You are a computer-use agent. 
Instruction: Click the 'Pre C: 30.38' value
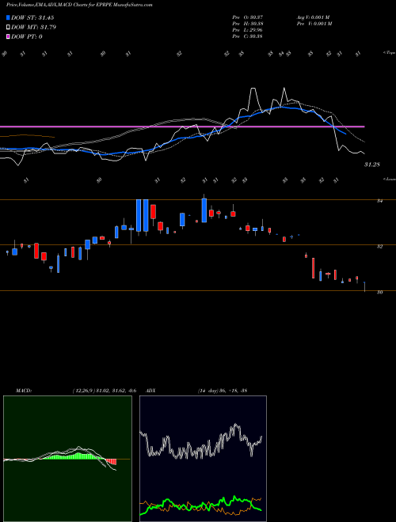(248, 36)
